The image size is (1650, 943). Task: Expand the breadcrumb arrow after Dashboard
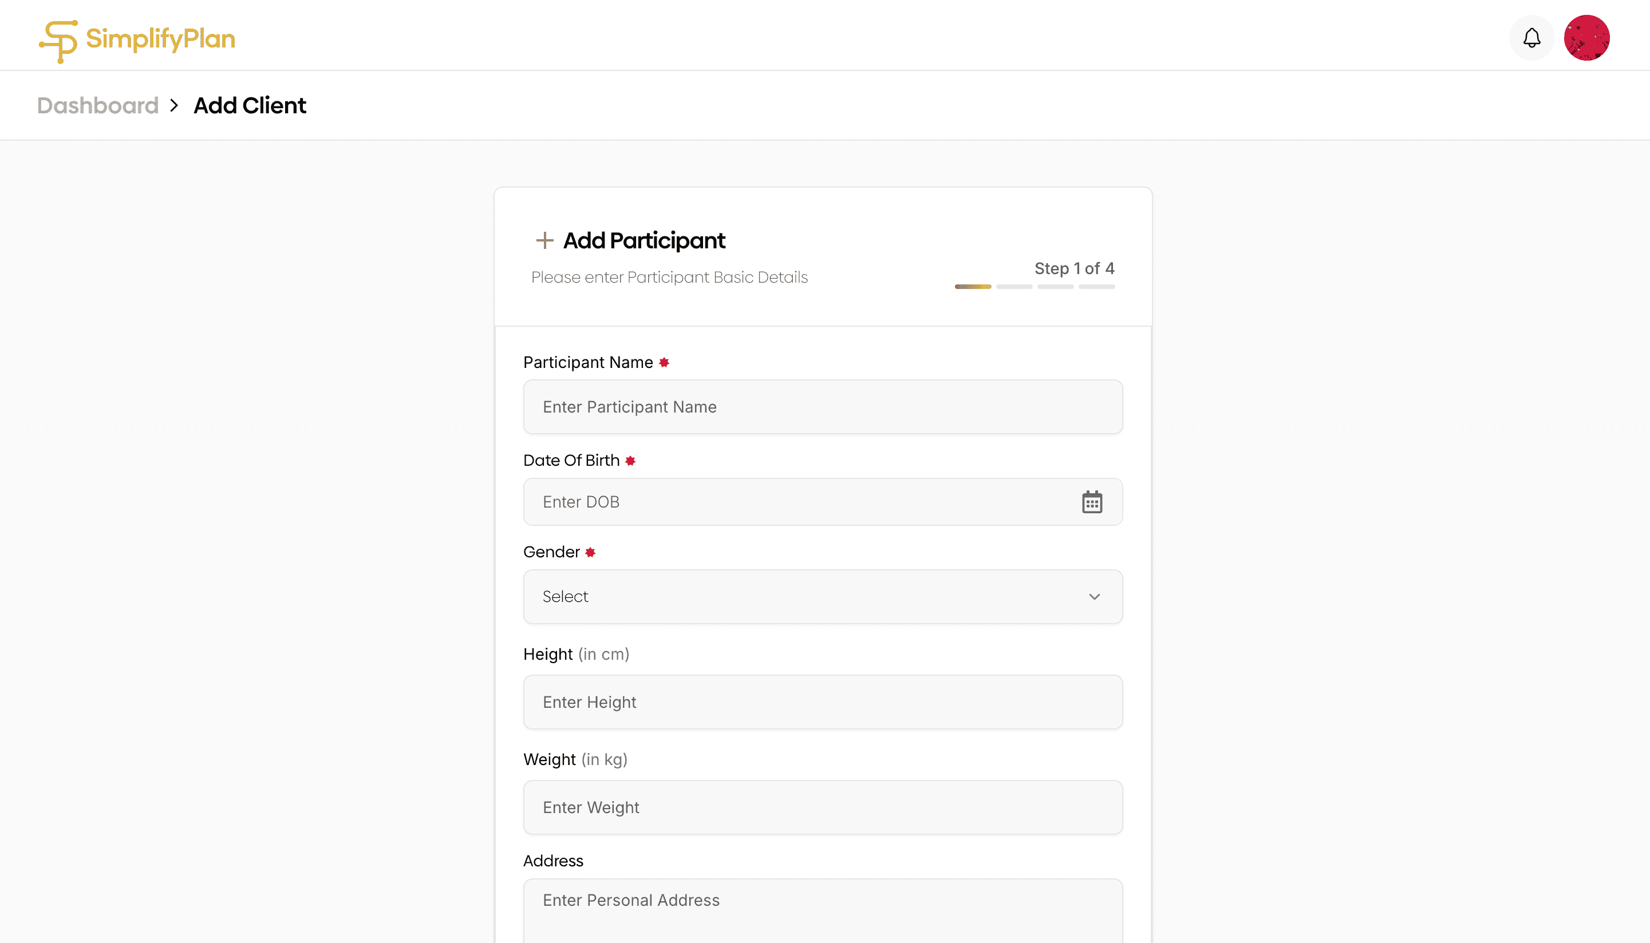173,105
